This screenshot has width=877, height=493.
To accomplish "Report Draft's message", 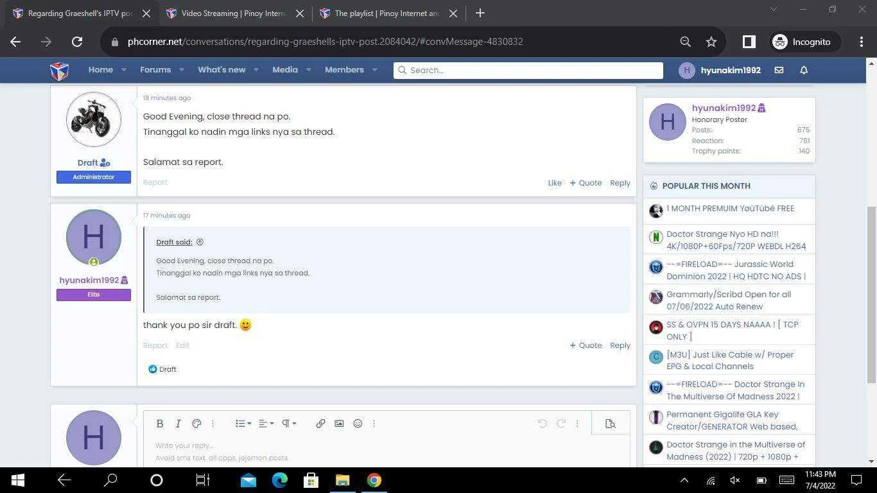I will point(155,182).
